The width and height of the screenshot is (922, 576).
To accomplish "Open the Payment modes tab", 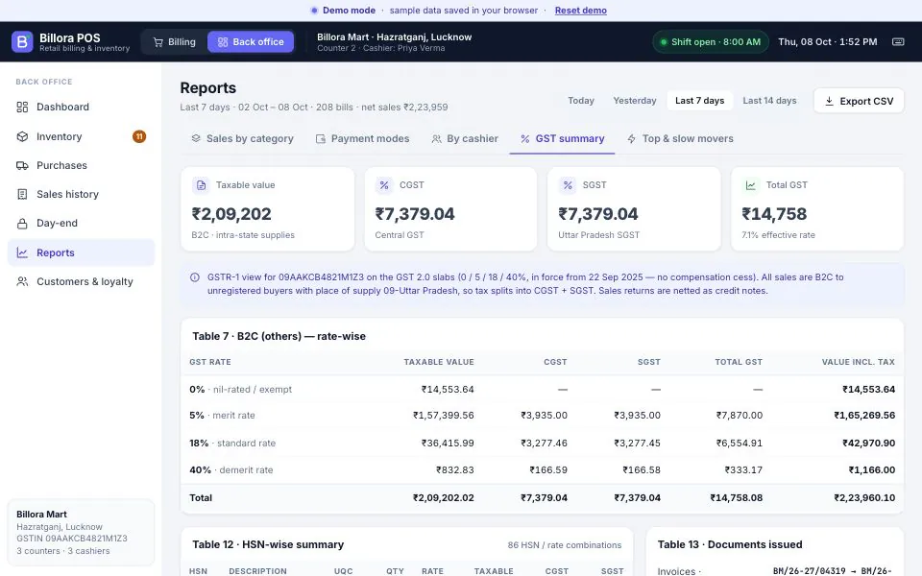I will (362, 138).
